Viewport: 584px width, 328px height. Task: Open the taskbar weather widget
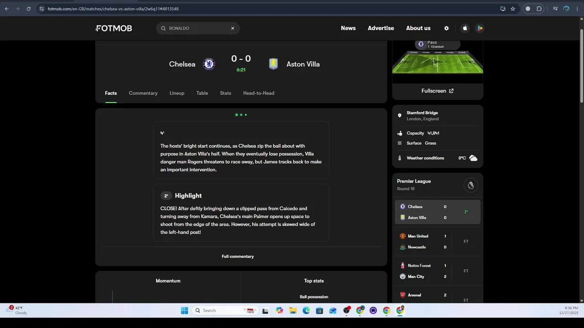click(x=16, y=310)
